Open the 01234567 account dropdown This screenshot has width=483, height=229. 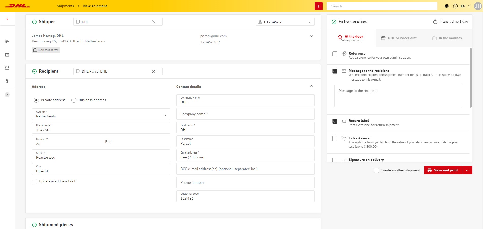click(x=285, y=22)
